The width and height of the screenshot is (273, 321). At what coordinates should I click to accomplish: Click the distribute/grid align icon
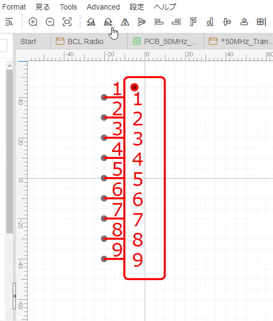(x=261, y=22)
